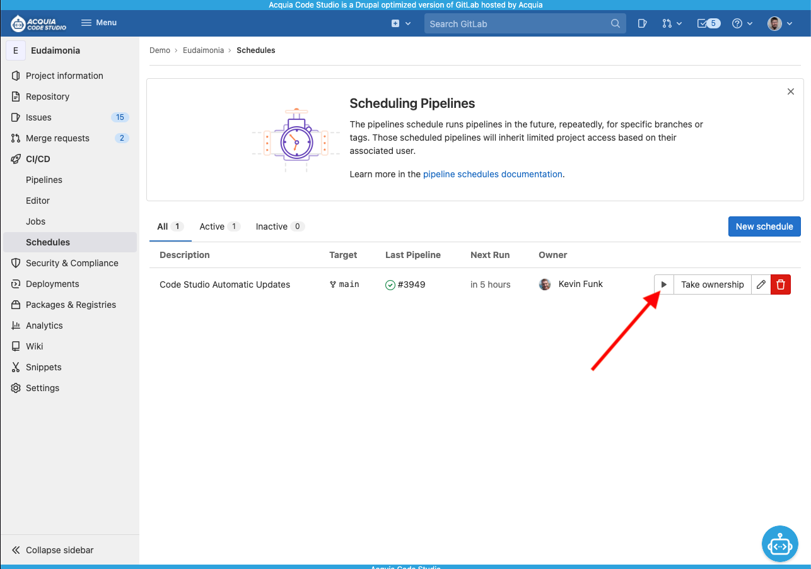The width and height of the screenshot is (811, 569).
Task: Open Merge requests in sidebar
Action: point(70,138)
